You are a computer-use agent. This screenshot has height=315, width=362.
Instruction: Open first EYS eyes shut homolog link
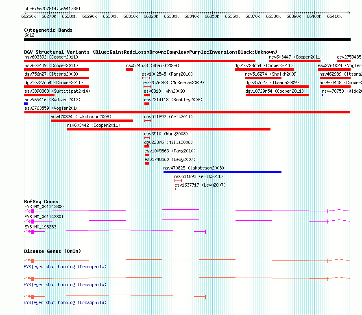65,267
